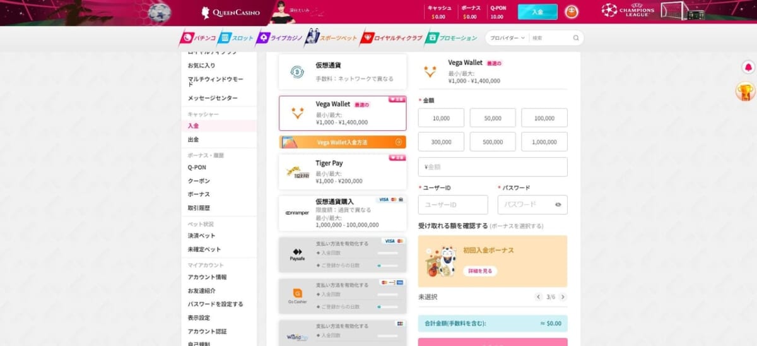This screenshot has width=757, height=346.
Task: Select the 50,000 amount button
Action: (493, 117)
